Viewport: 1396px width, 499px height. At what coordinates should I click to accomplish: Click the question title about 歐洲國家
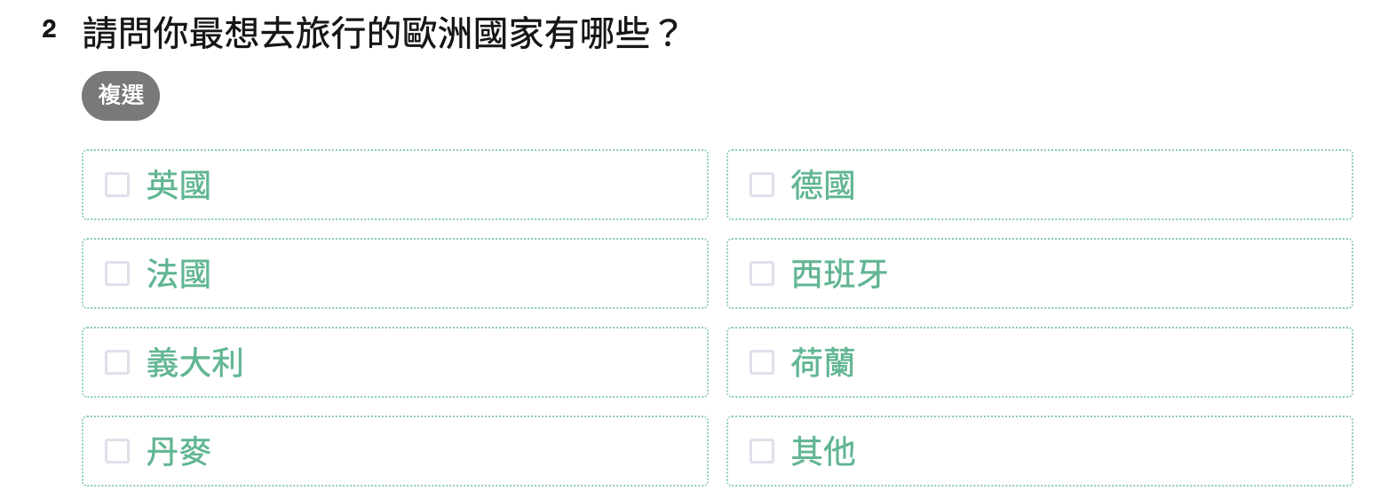381,34
